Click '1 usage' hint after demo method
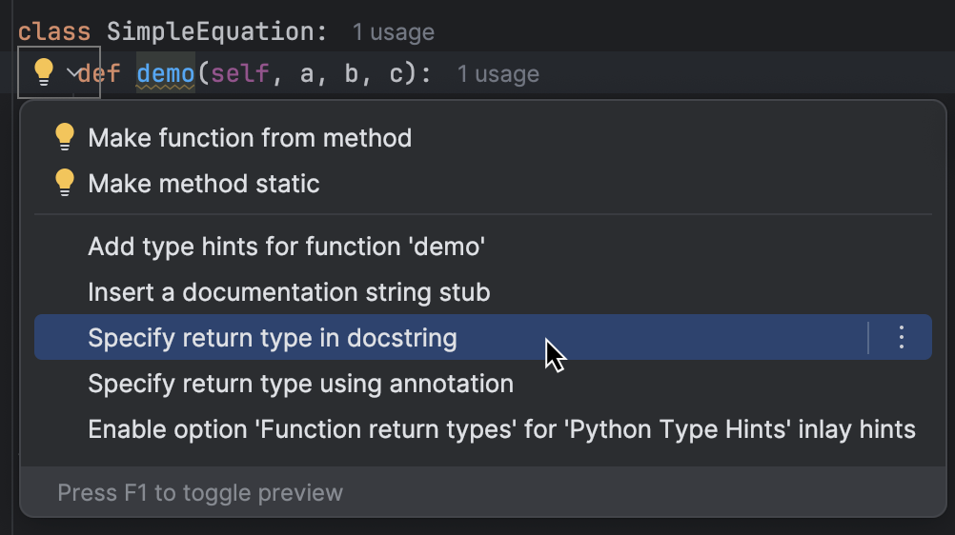Image resolution: width=955 pixels, height=535 pixels. click(498, 74)
